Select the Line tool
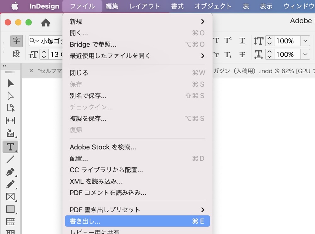The image size is (315, 234). pyautogui.click(x=10, y=159)
